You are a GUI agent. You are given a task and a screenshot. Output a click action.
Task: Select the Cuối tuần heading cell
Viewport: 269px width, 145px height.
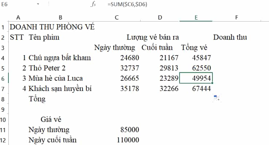pos(157,47)
